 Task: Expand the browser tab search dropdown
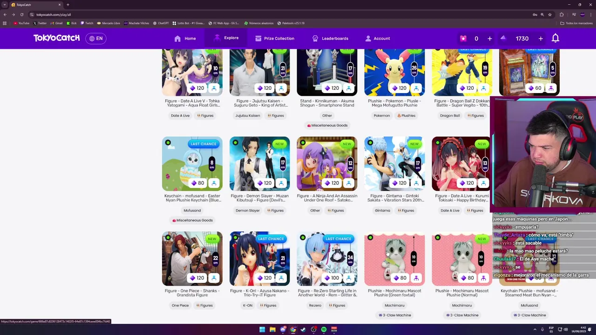[5, 5]
